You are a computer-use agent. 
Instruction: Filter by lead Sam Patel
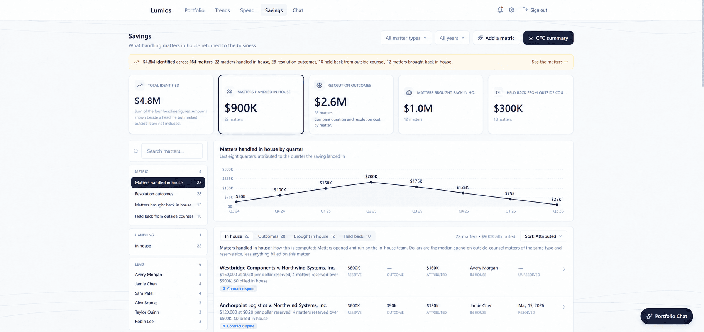[168, 293]
